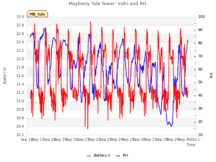Click the 12.4 left axis tick label

[x=20, y=42]
